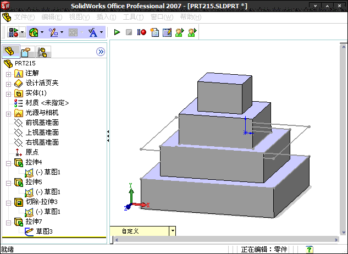This screenshot has width=348, height=254.
Task: Click the double-arrow panel expand button
Action: click(101, 52)
